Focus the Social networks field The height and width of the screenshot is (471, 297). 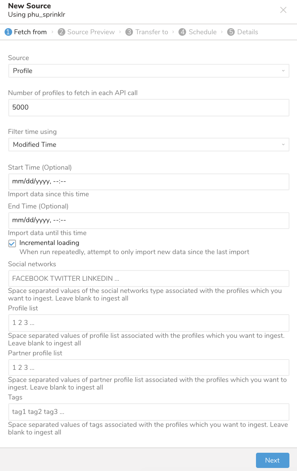pyautogui.click(x=148, y=278)
